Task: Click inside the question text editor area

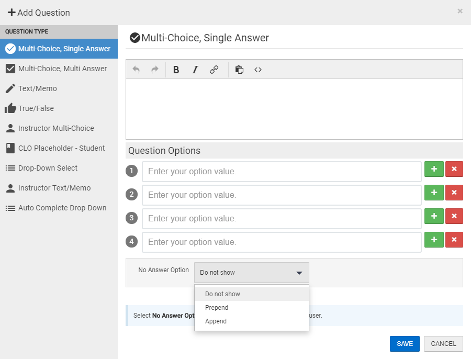Action: [x=294, y=109]
